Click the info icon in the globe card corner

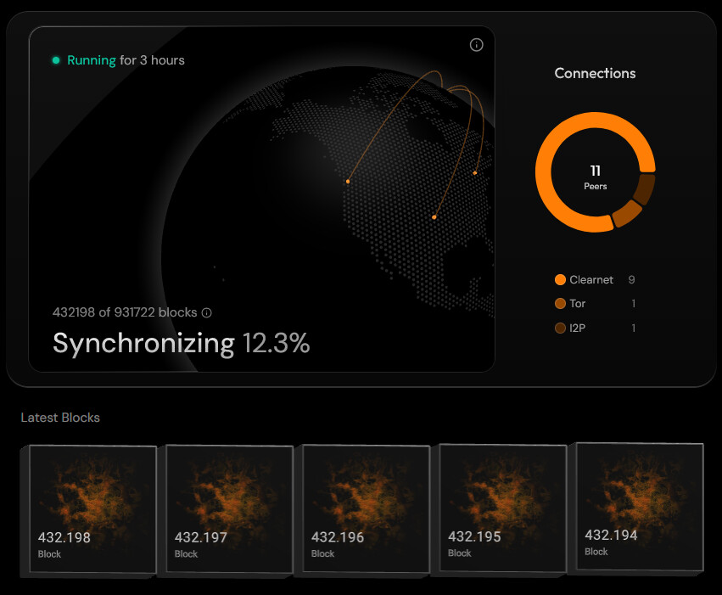476,45
